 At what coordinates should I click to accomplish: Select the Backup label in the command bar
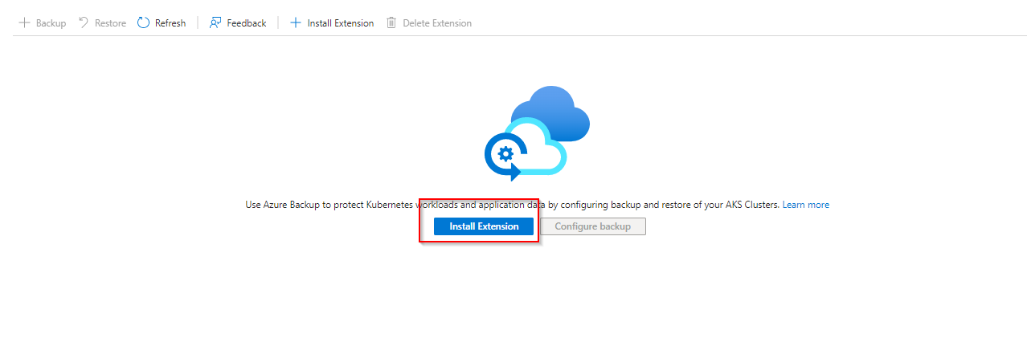(x=51, y=23)
